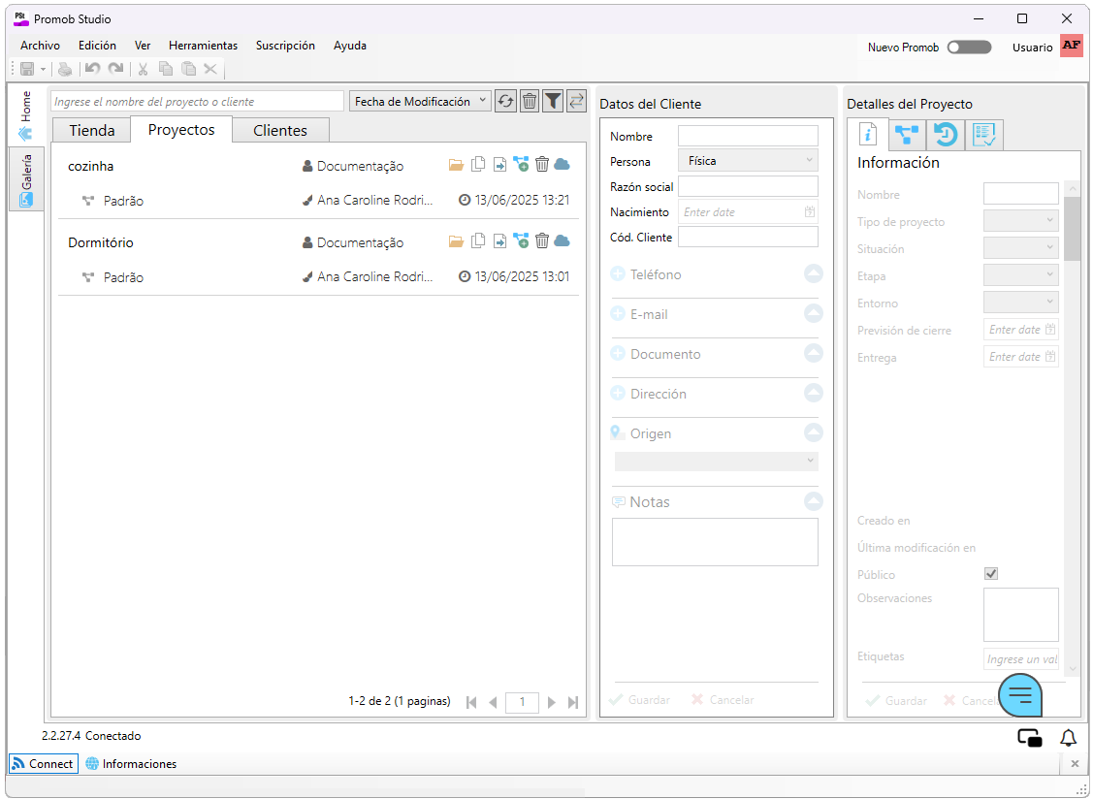Image resolution: width=1093 pixels, height=799 pixels.
Task: Duplicate the Dormitório project with copy icon
Action: click(478, 241)
